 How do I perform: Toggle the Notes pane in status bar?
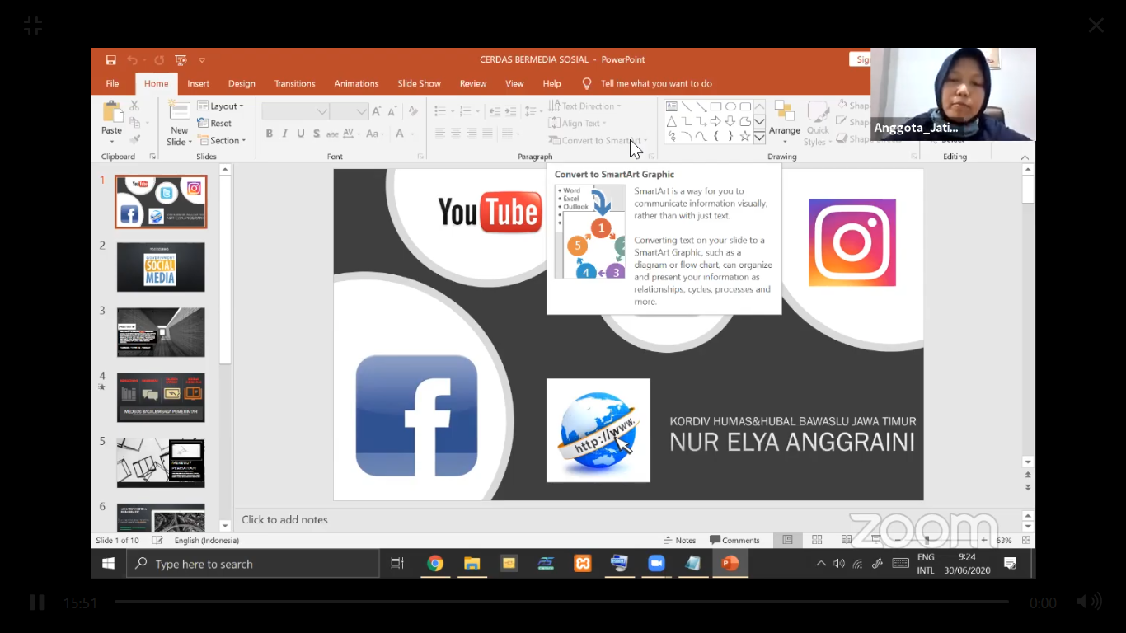click(680, 541)
